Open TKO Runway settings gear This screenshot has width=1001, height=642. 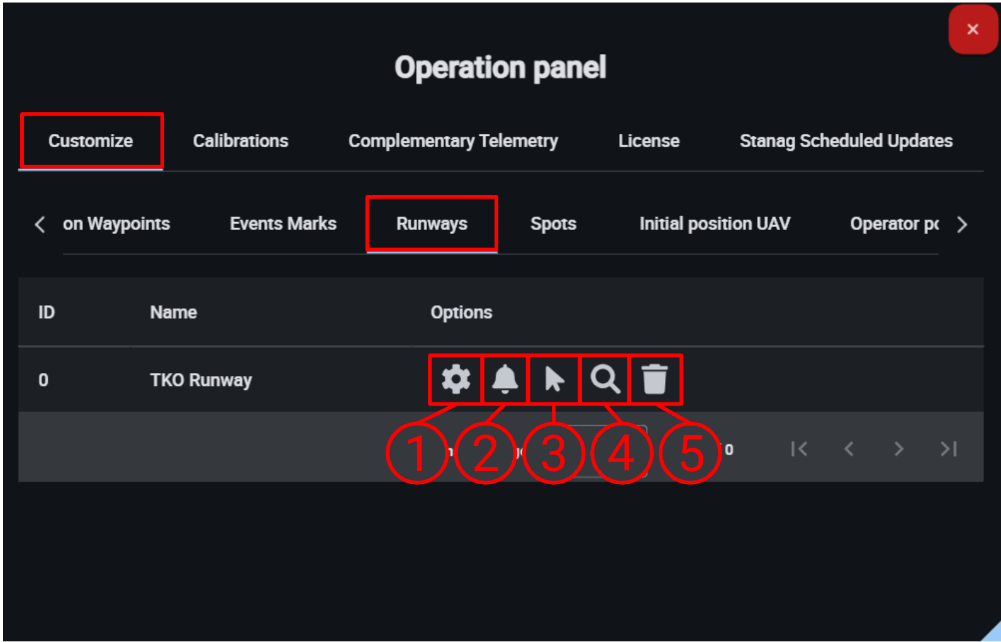point(456,379)
